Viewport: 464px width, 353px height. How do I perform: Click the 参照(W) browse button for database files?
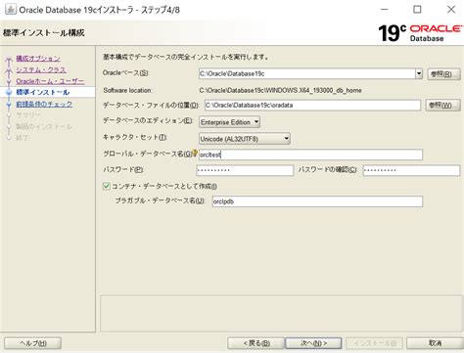(x=442, y=106)
